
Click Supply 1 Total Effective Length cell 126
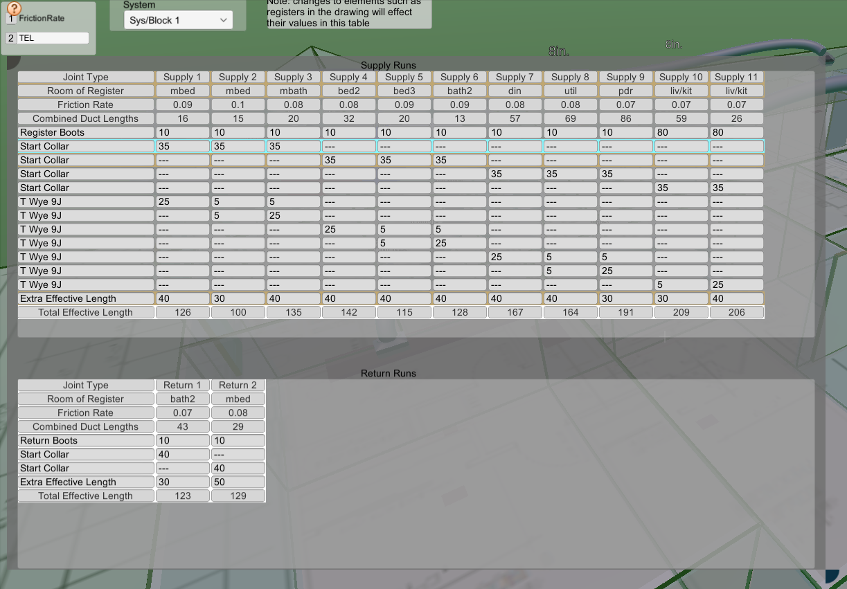(x=182, y=311)
